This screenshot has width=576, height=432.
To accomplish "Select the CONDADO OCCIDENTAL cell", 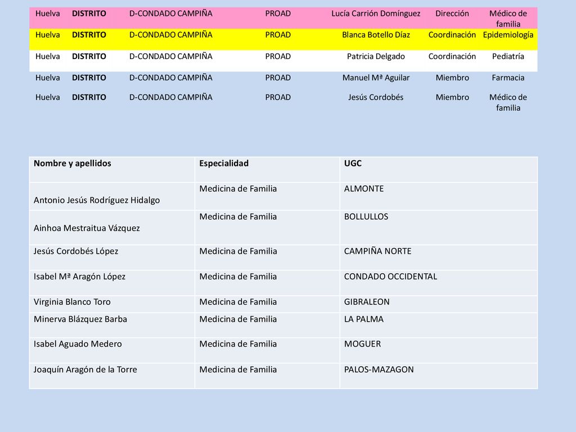I will tap(390, 277).
